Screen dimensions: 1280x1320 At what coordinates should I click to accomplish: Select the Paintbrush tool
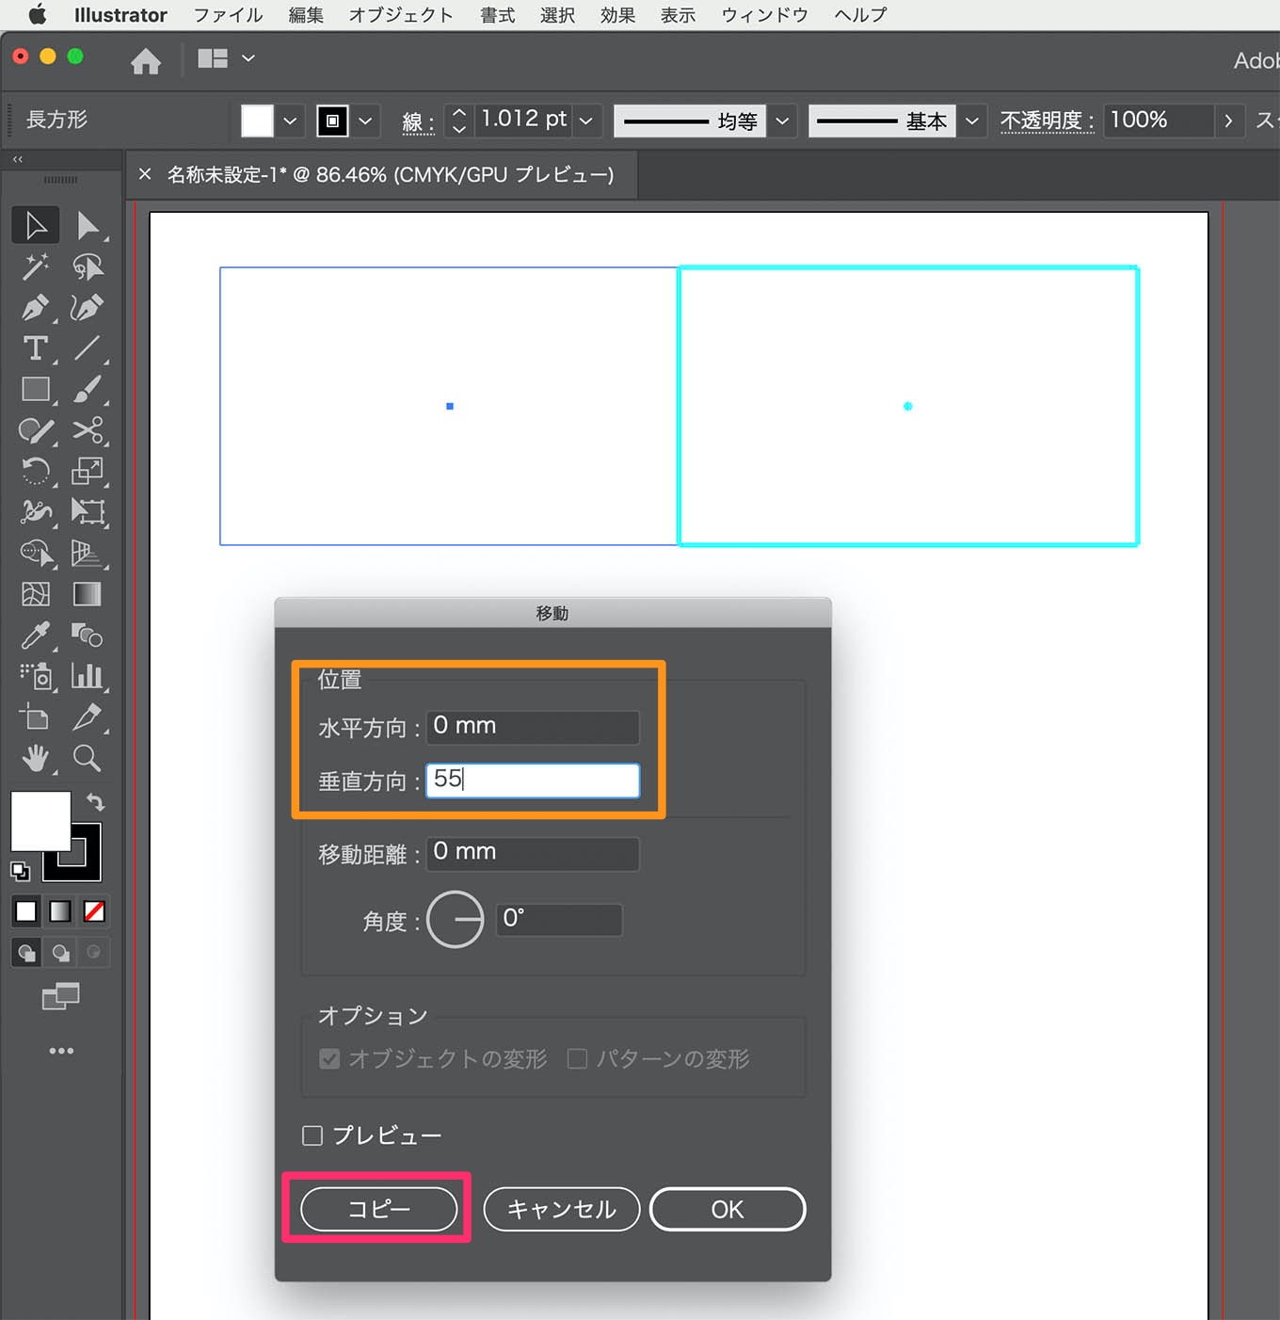88,389
